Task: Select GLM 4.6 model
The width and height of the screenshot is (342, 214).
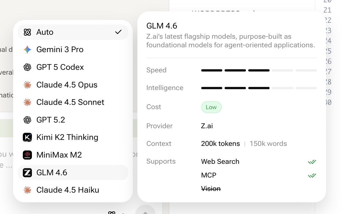Action: (73, 173)
